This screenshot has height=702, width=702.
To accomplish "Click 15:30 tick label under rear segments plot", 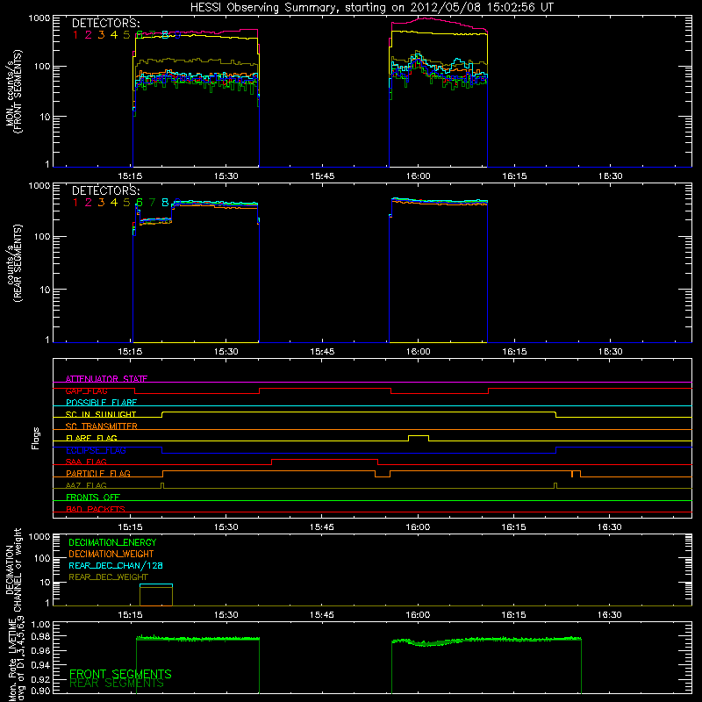I will point(226,352).
